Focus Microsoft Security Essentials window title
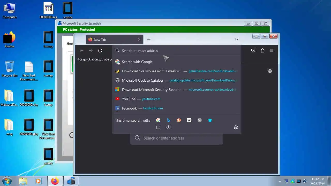 coord(82,23)
